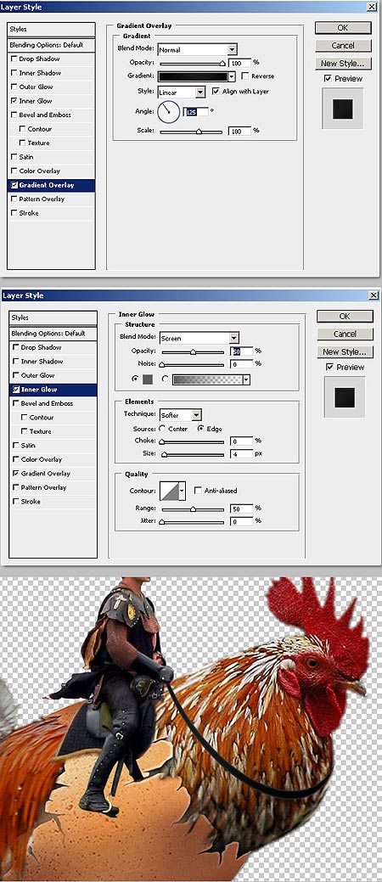The height and width of the screenshot is (882, 382).
Task: Select Inner Glow entry in bottom dialog
Action: tap(53, 390)
